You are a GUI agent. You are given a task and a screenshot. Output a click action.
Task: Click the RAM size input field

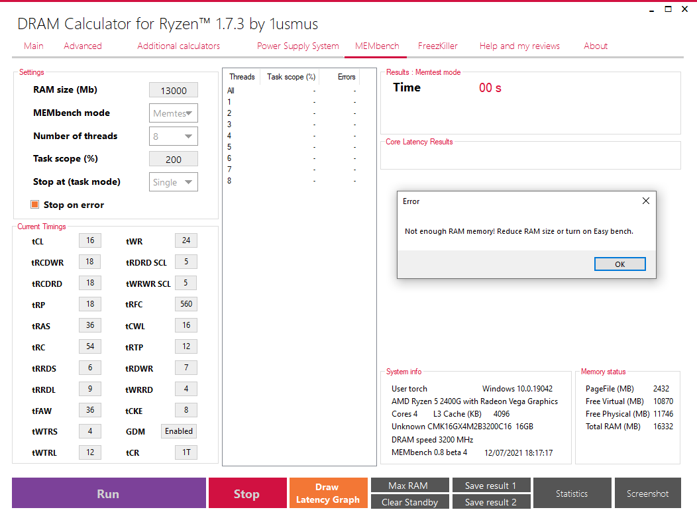click(x=174, y=90)
